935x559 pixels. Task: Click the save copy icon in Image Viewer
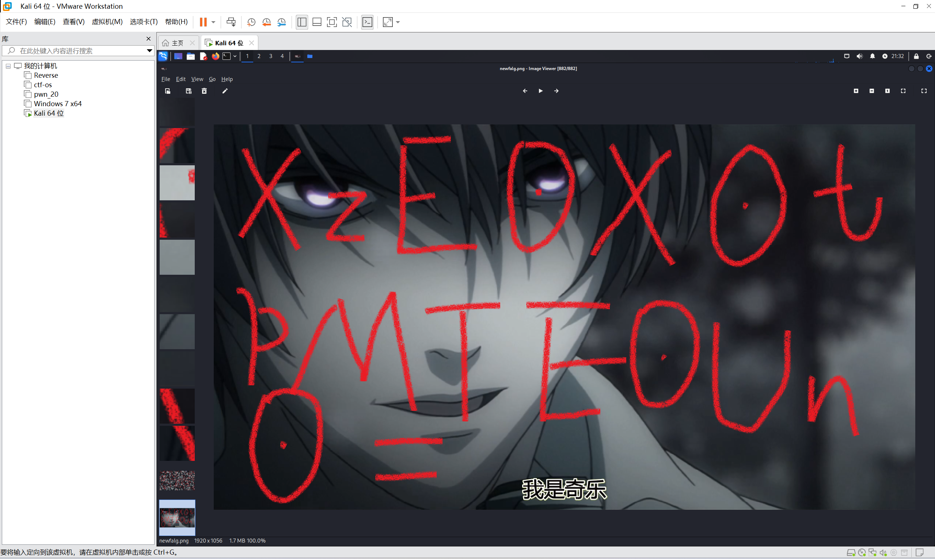pyautogui.click(x=189, y=91)
